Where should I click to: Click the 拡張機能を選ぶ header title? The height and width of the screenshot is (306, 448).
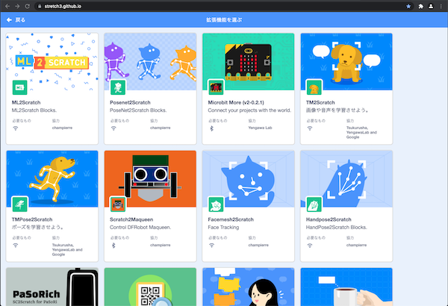tap(224, 19)
